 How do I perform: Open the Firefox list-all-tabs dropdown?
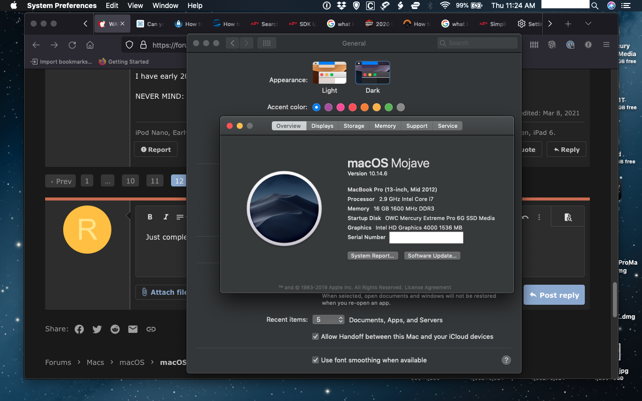[588, 24]
